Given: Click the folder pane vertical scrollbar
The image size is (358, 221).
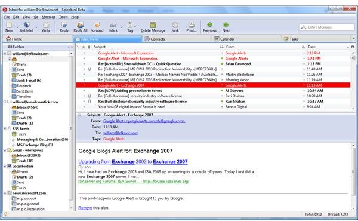Looking at the screenshot, I should pyautogui.click(x=71, y=131).
